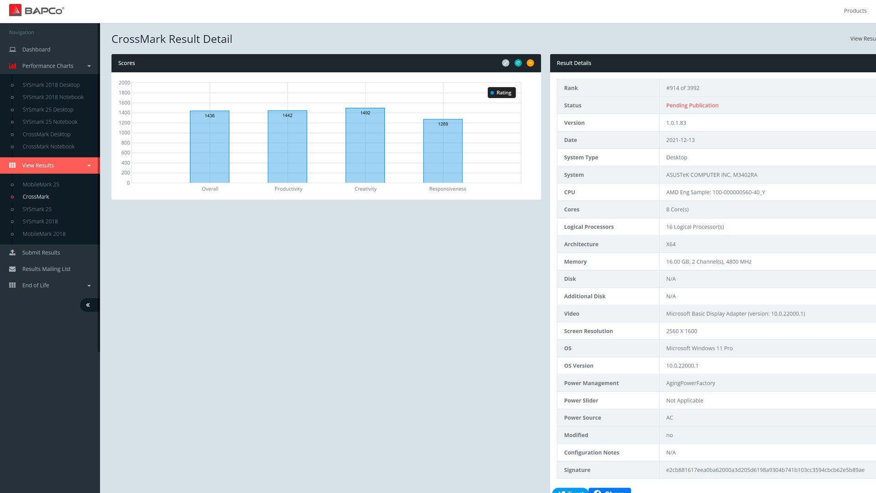The height and width of the screenshot is (493, 876).
Task: Expand the Scores panel to fullscreen
Action: coord(506,63)
